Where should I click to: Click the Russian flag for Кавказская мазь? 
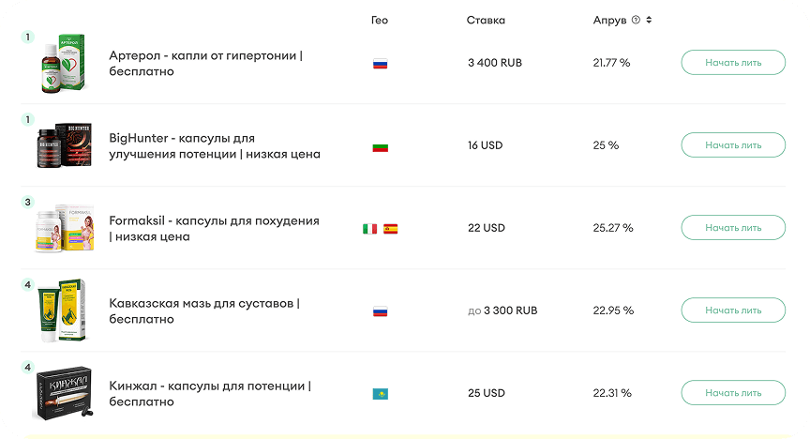point(380,311)
